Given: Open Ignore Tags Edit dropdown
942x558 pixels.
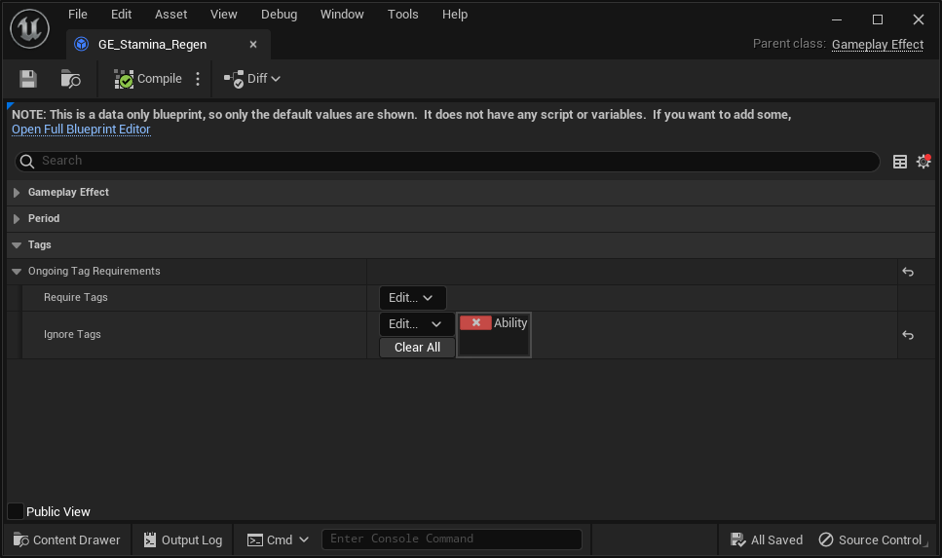Looking at the screenshot, I should [416, 323].
